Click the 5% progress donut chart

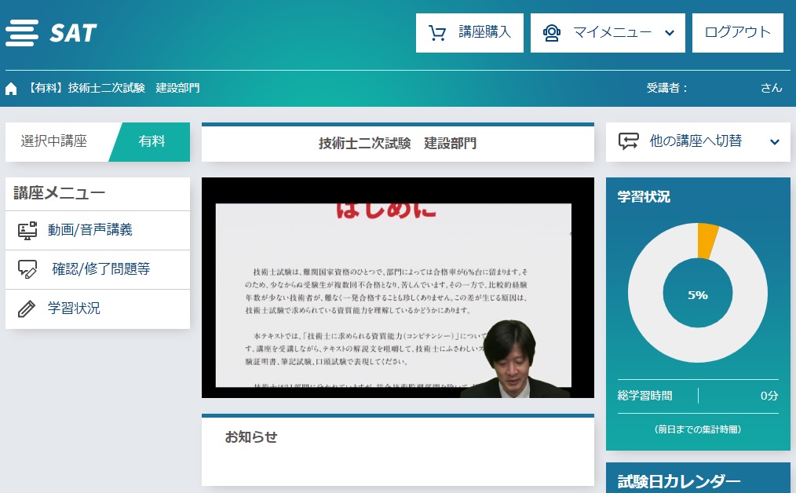point(698,293)
